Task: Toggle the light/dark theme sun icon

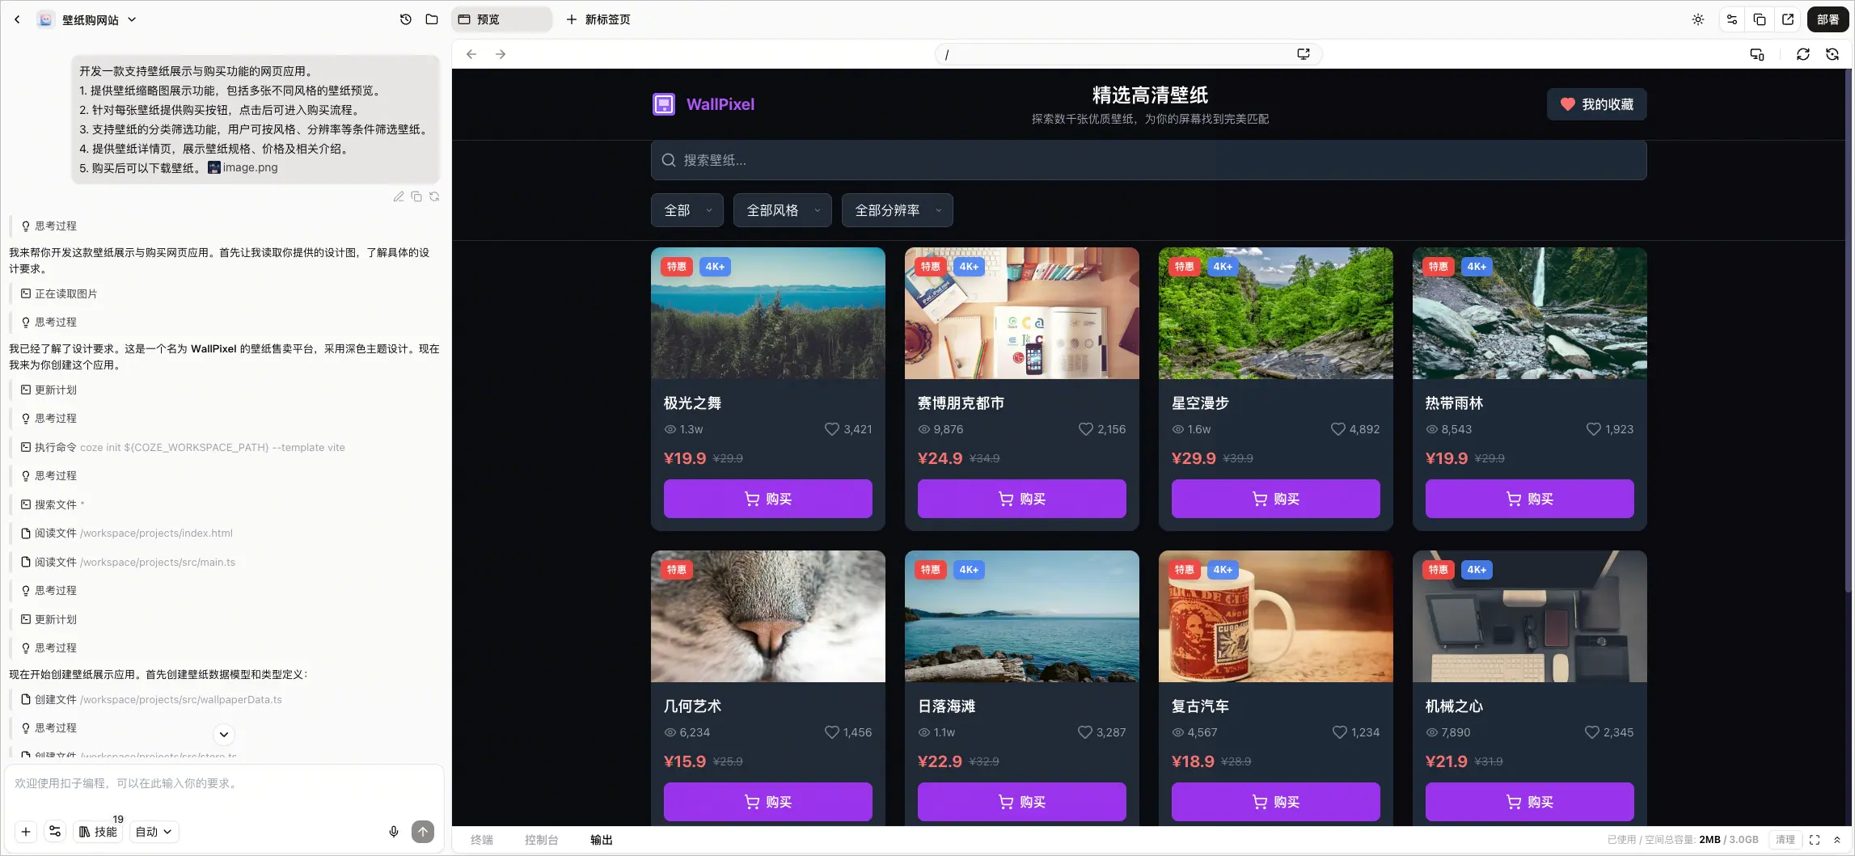Action: pos(1697,19)
